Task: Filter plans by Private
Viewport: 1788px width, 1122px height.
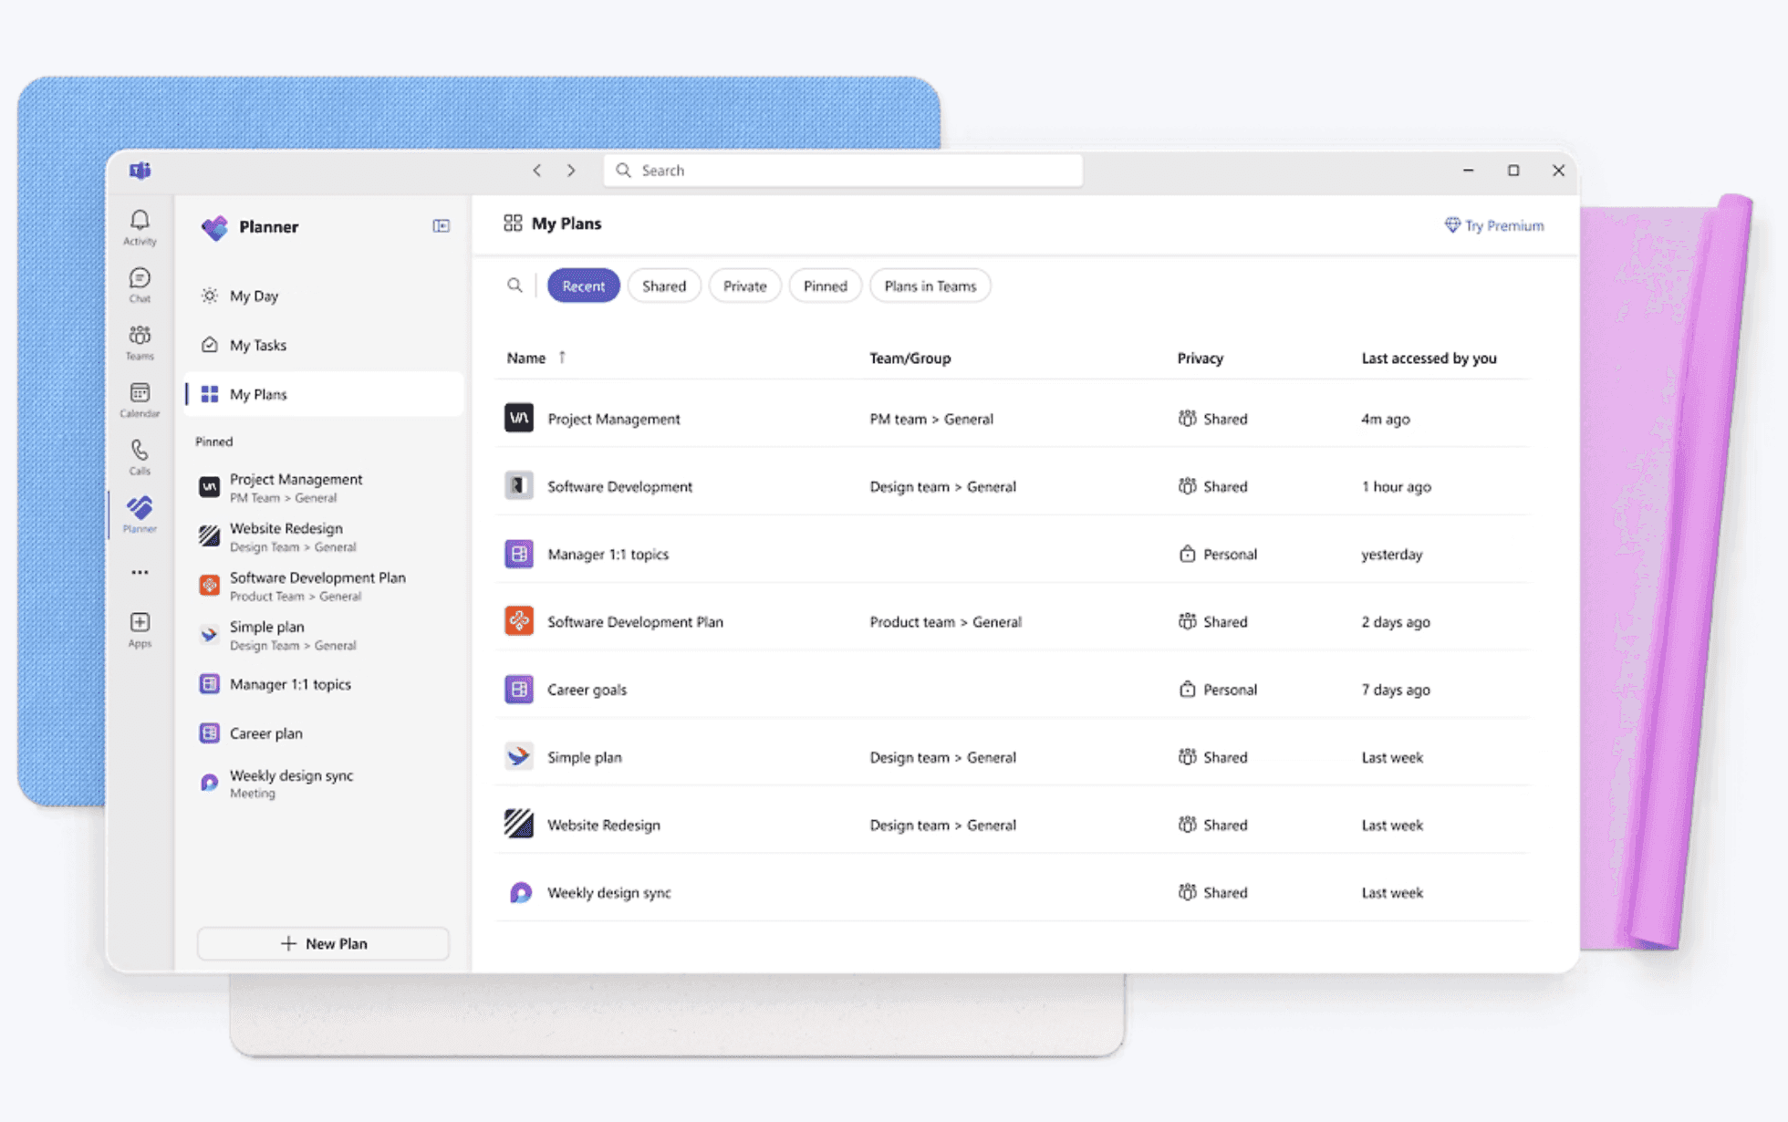Action: pyautogui.click(x=744, y=286)
